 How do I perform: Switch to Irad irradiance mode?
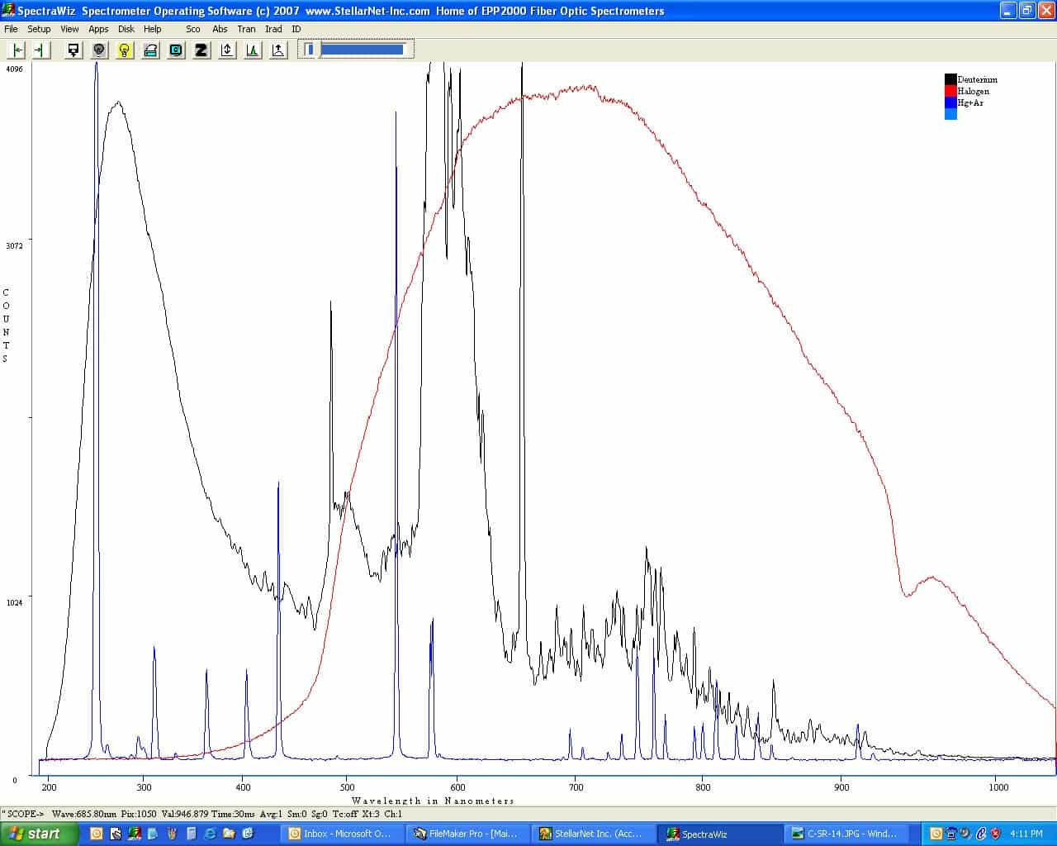273,29
